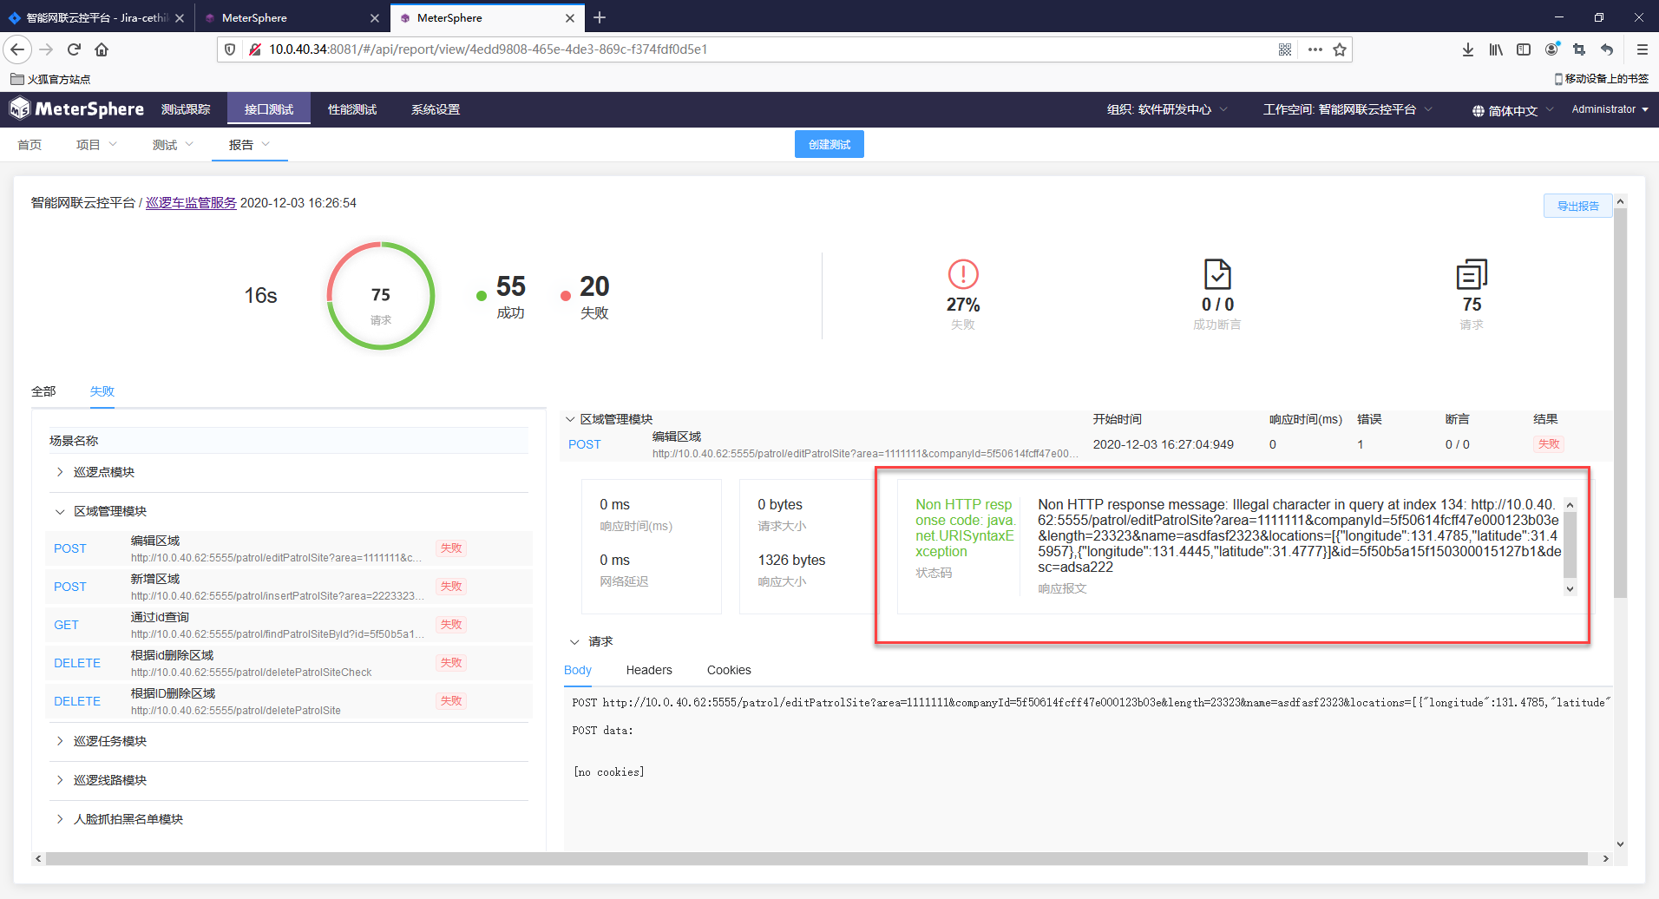This screenshot has width=1659, height=899.
Task: Open the 组织 organization dropdown
Action: point(1167,109)
